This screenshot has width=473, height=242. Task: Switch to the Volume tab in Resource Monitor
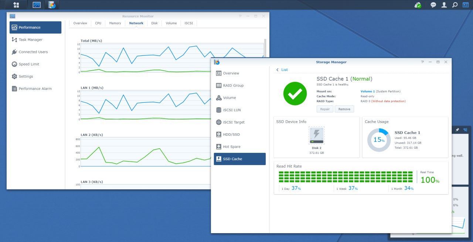171,23
